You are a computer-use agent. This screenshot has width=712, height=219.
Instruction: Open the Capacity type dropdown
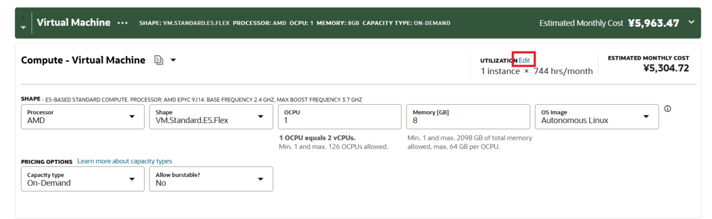[x=82, y=179]
